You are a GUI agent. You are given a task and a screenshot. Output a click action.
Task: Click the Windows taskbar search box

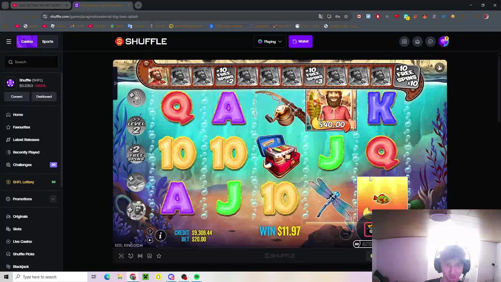coord(50,277)
